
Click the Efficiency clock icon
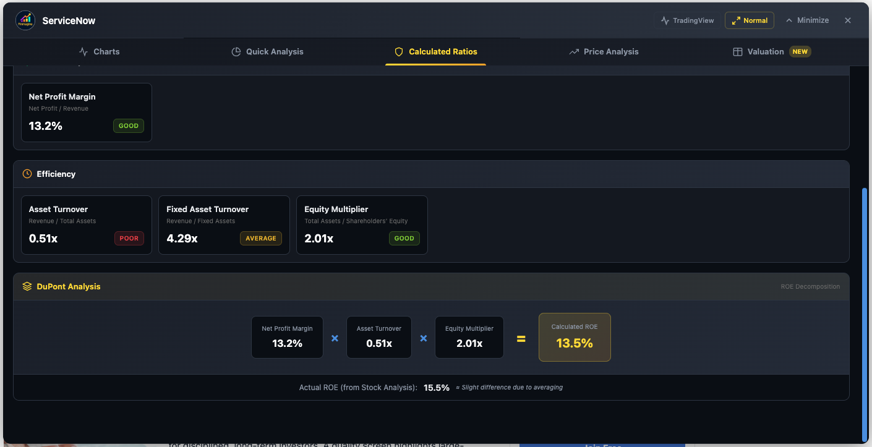click(x=27, y=174)
